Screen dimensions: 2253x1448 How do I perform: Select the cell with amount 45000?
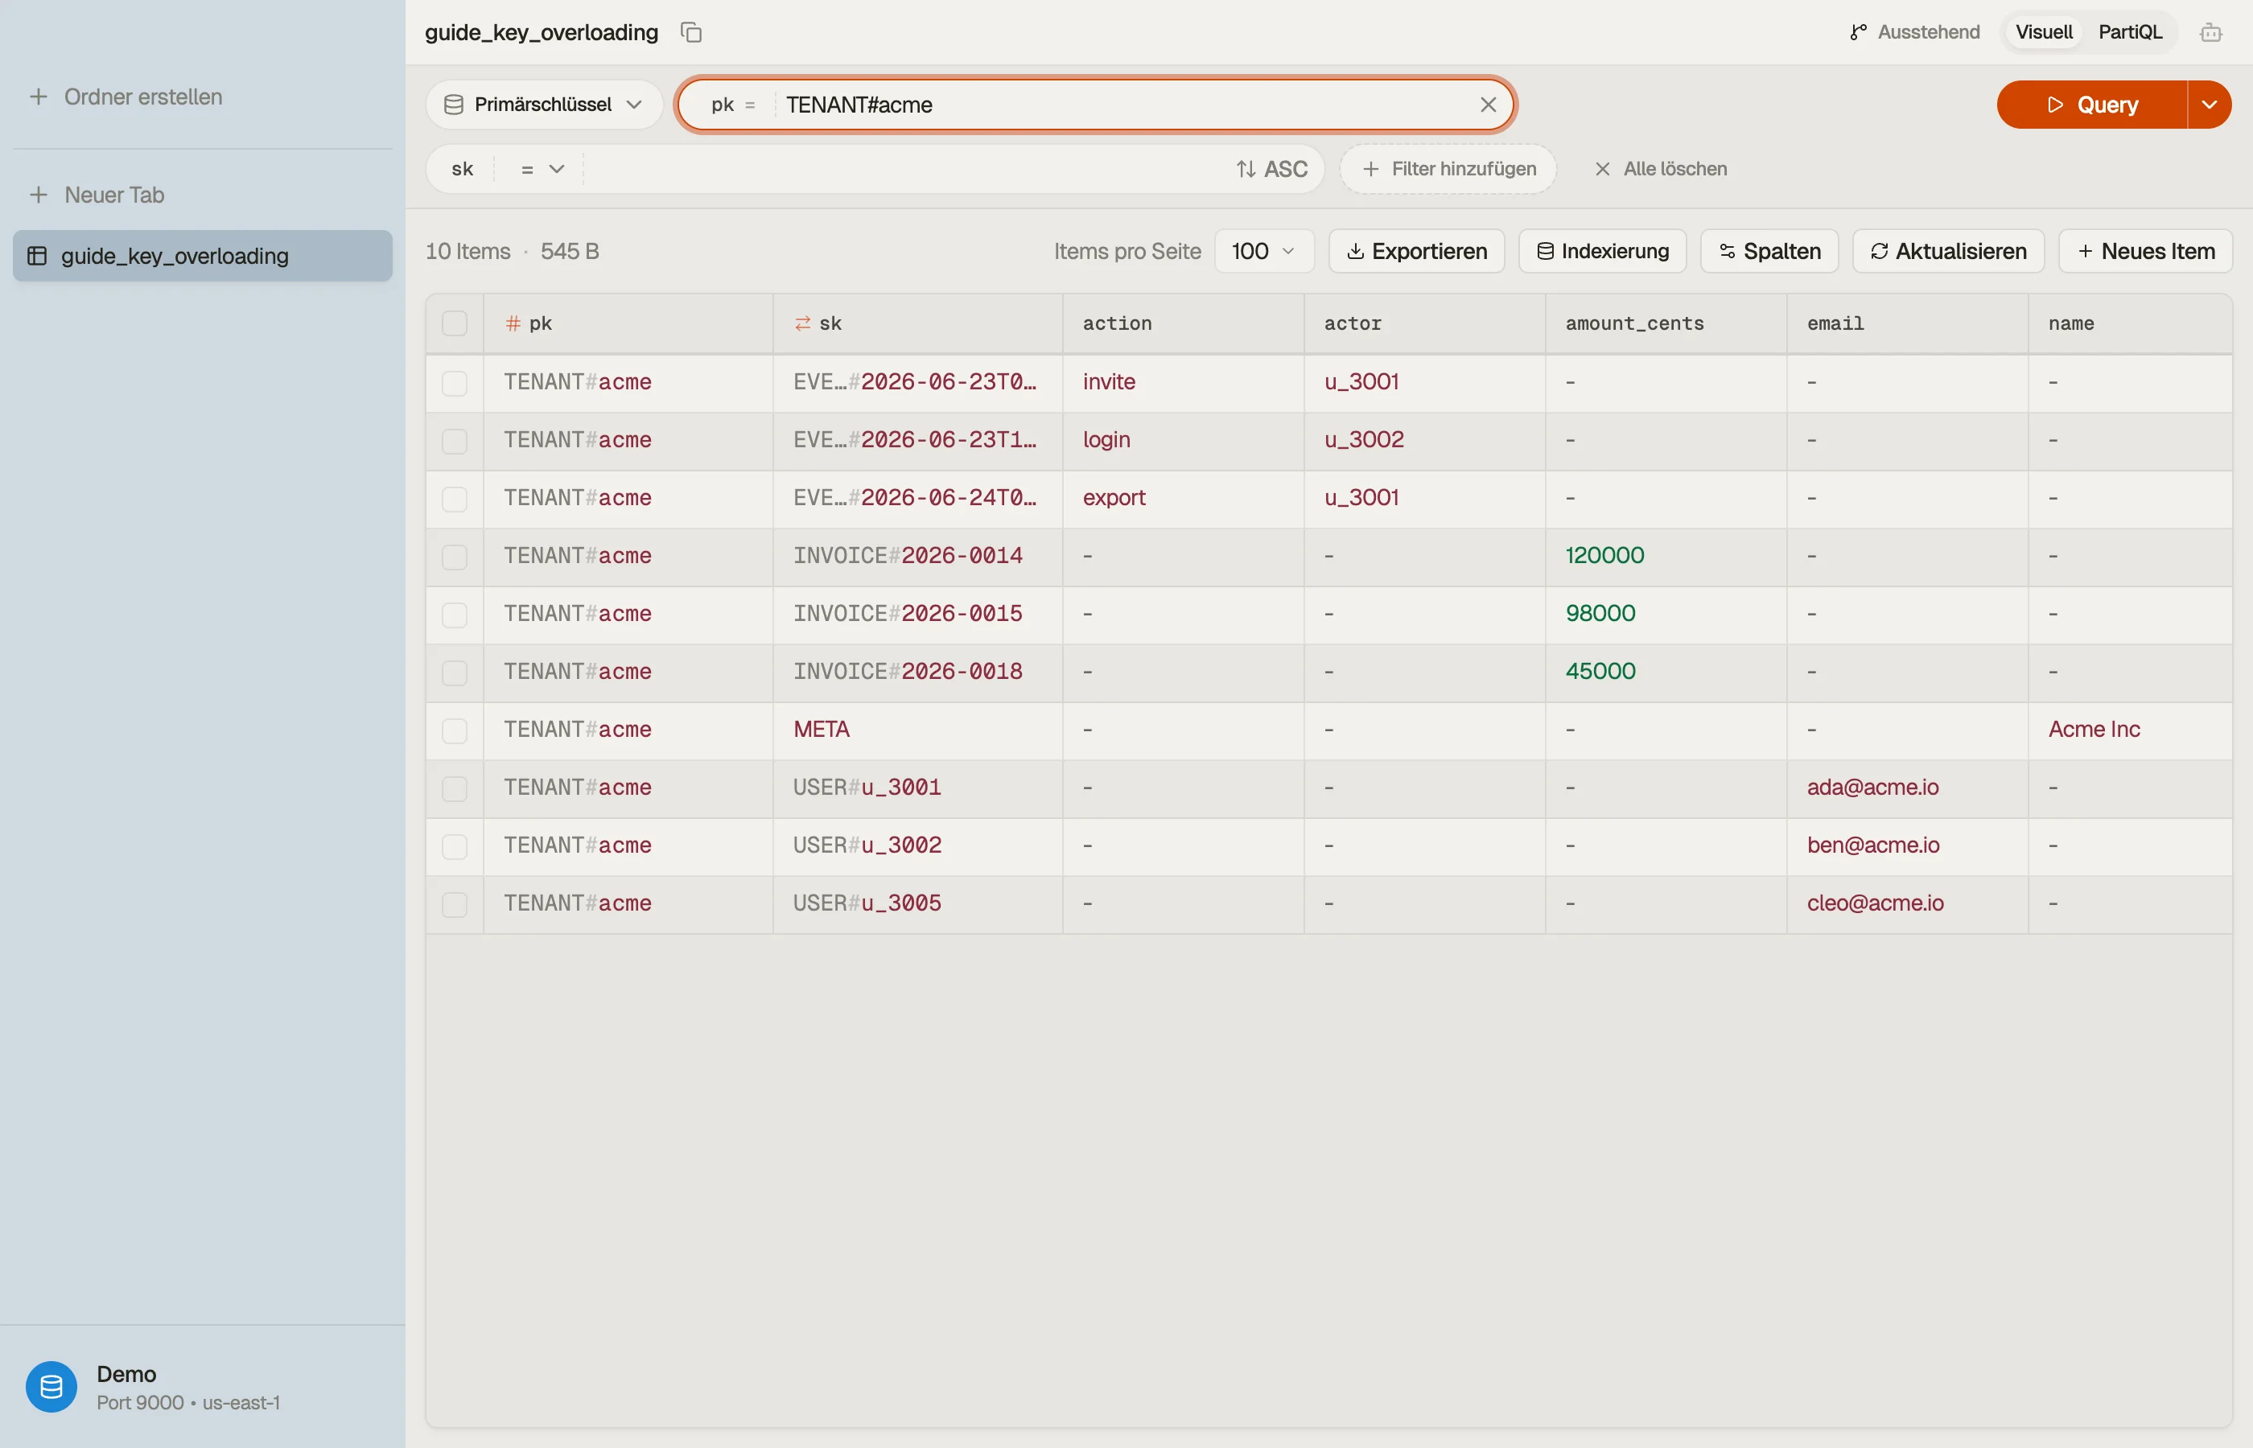[x=1666, y=672]
